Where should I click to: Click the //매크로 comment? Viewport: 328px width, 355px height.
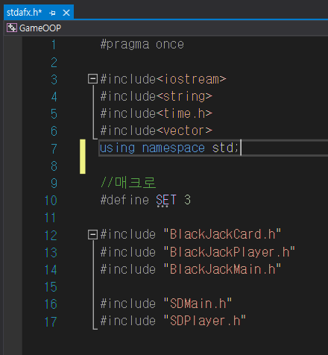(x=128, y=183)
